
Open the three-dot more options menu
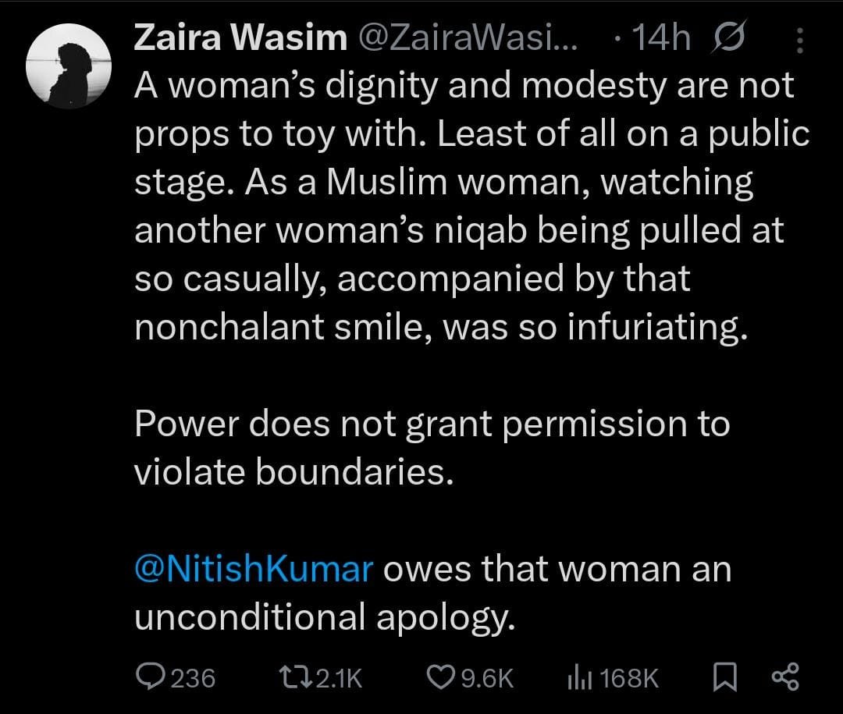(x=800, y=39)
